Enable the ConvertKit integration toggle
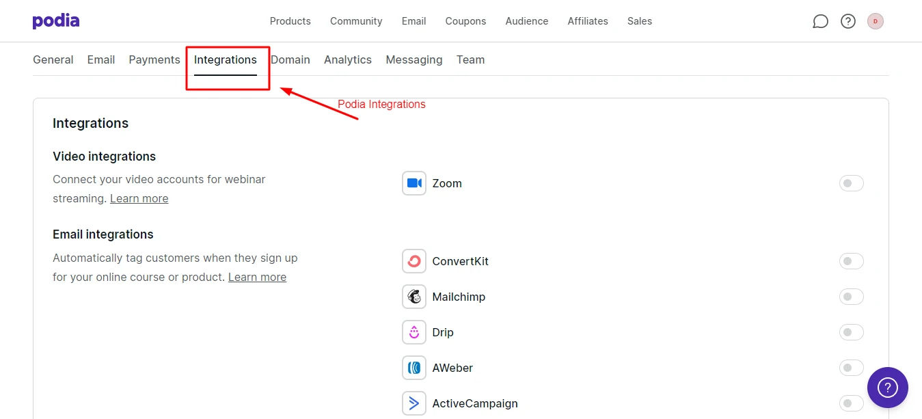 852,261
